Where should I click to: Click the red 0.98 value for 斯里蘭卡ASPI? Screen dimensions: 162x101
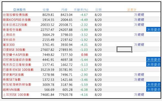(84, 55)
